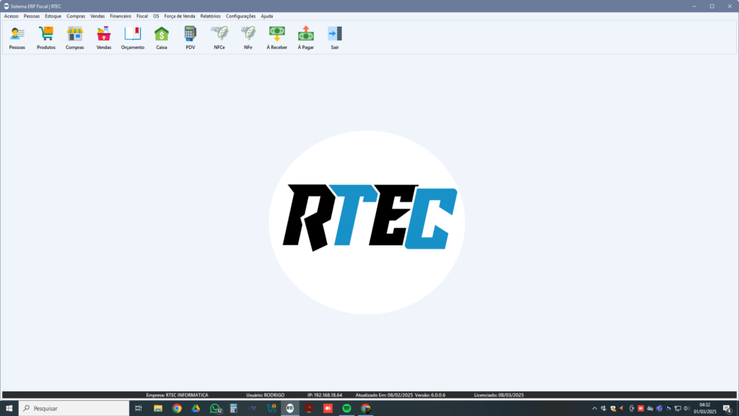The height and width of the screenshot is (416, 739).
Task: Open the Acesso menu
Action: click(12, 16)
